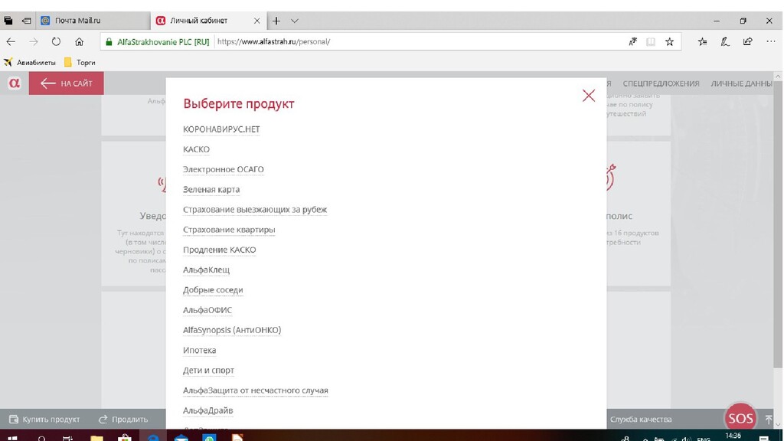Image resolution: width=784 pixels, height=441 pixels.
Task: Select Зеленая карта from the list
Action: 211,190
